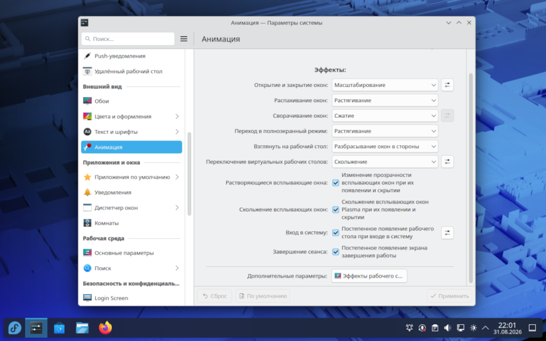Viewport: 546px width, 341px height.
Task: Open the Discover software store in taskbar
Action: click(x=59, y=328)
